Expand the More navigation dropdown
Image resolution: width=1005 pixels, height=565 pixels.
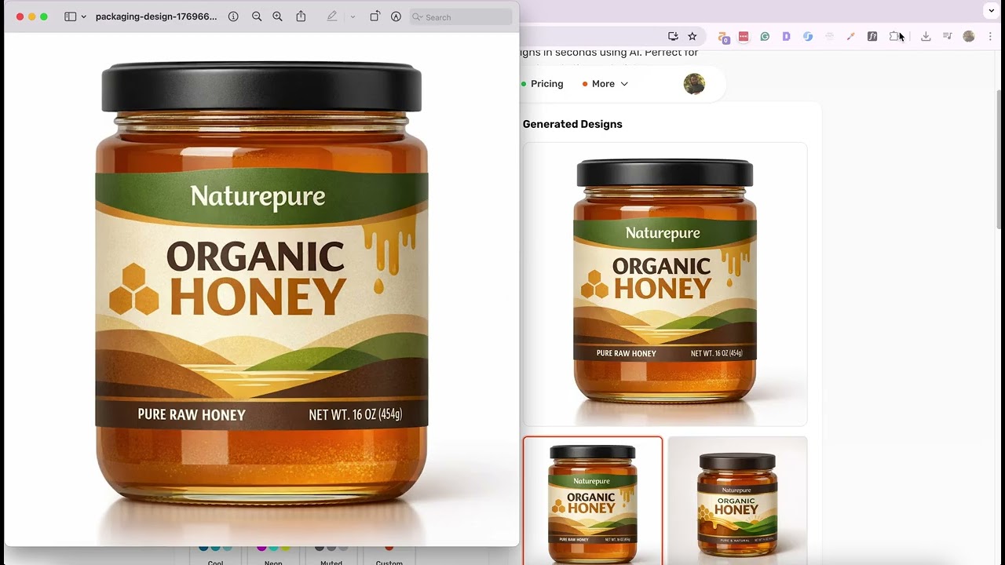[x=605, y=84]
